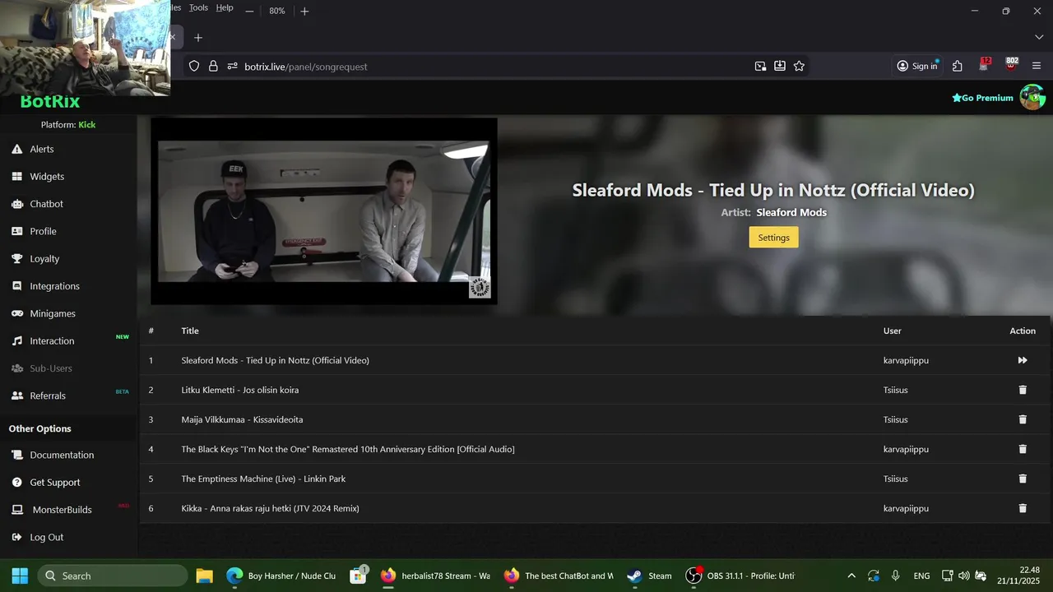Open the Help menu
Viewport: 1053px width, 592px height.
point(225,7)
